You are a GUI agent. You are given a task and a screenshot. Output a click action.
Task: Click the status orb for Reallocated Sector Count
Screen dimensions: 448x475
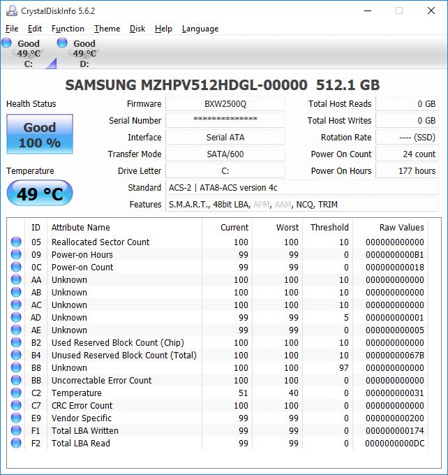click(16, 242)
